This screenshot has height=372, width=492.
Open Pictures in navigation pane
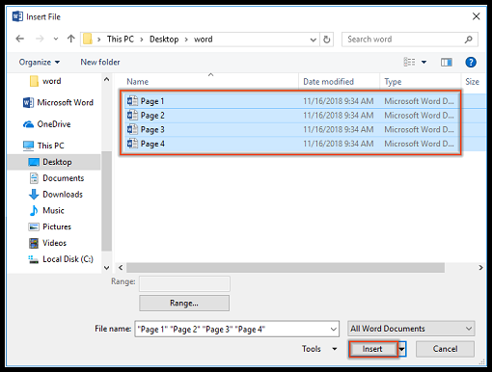[50, 226]
